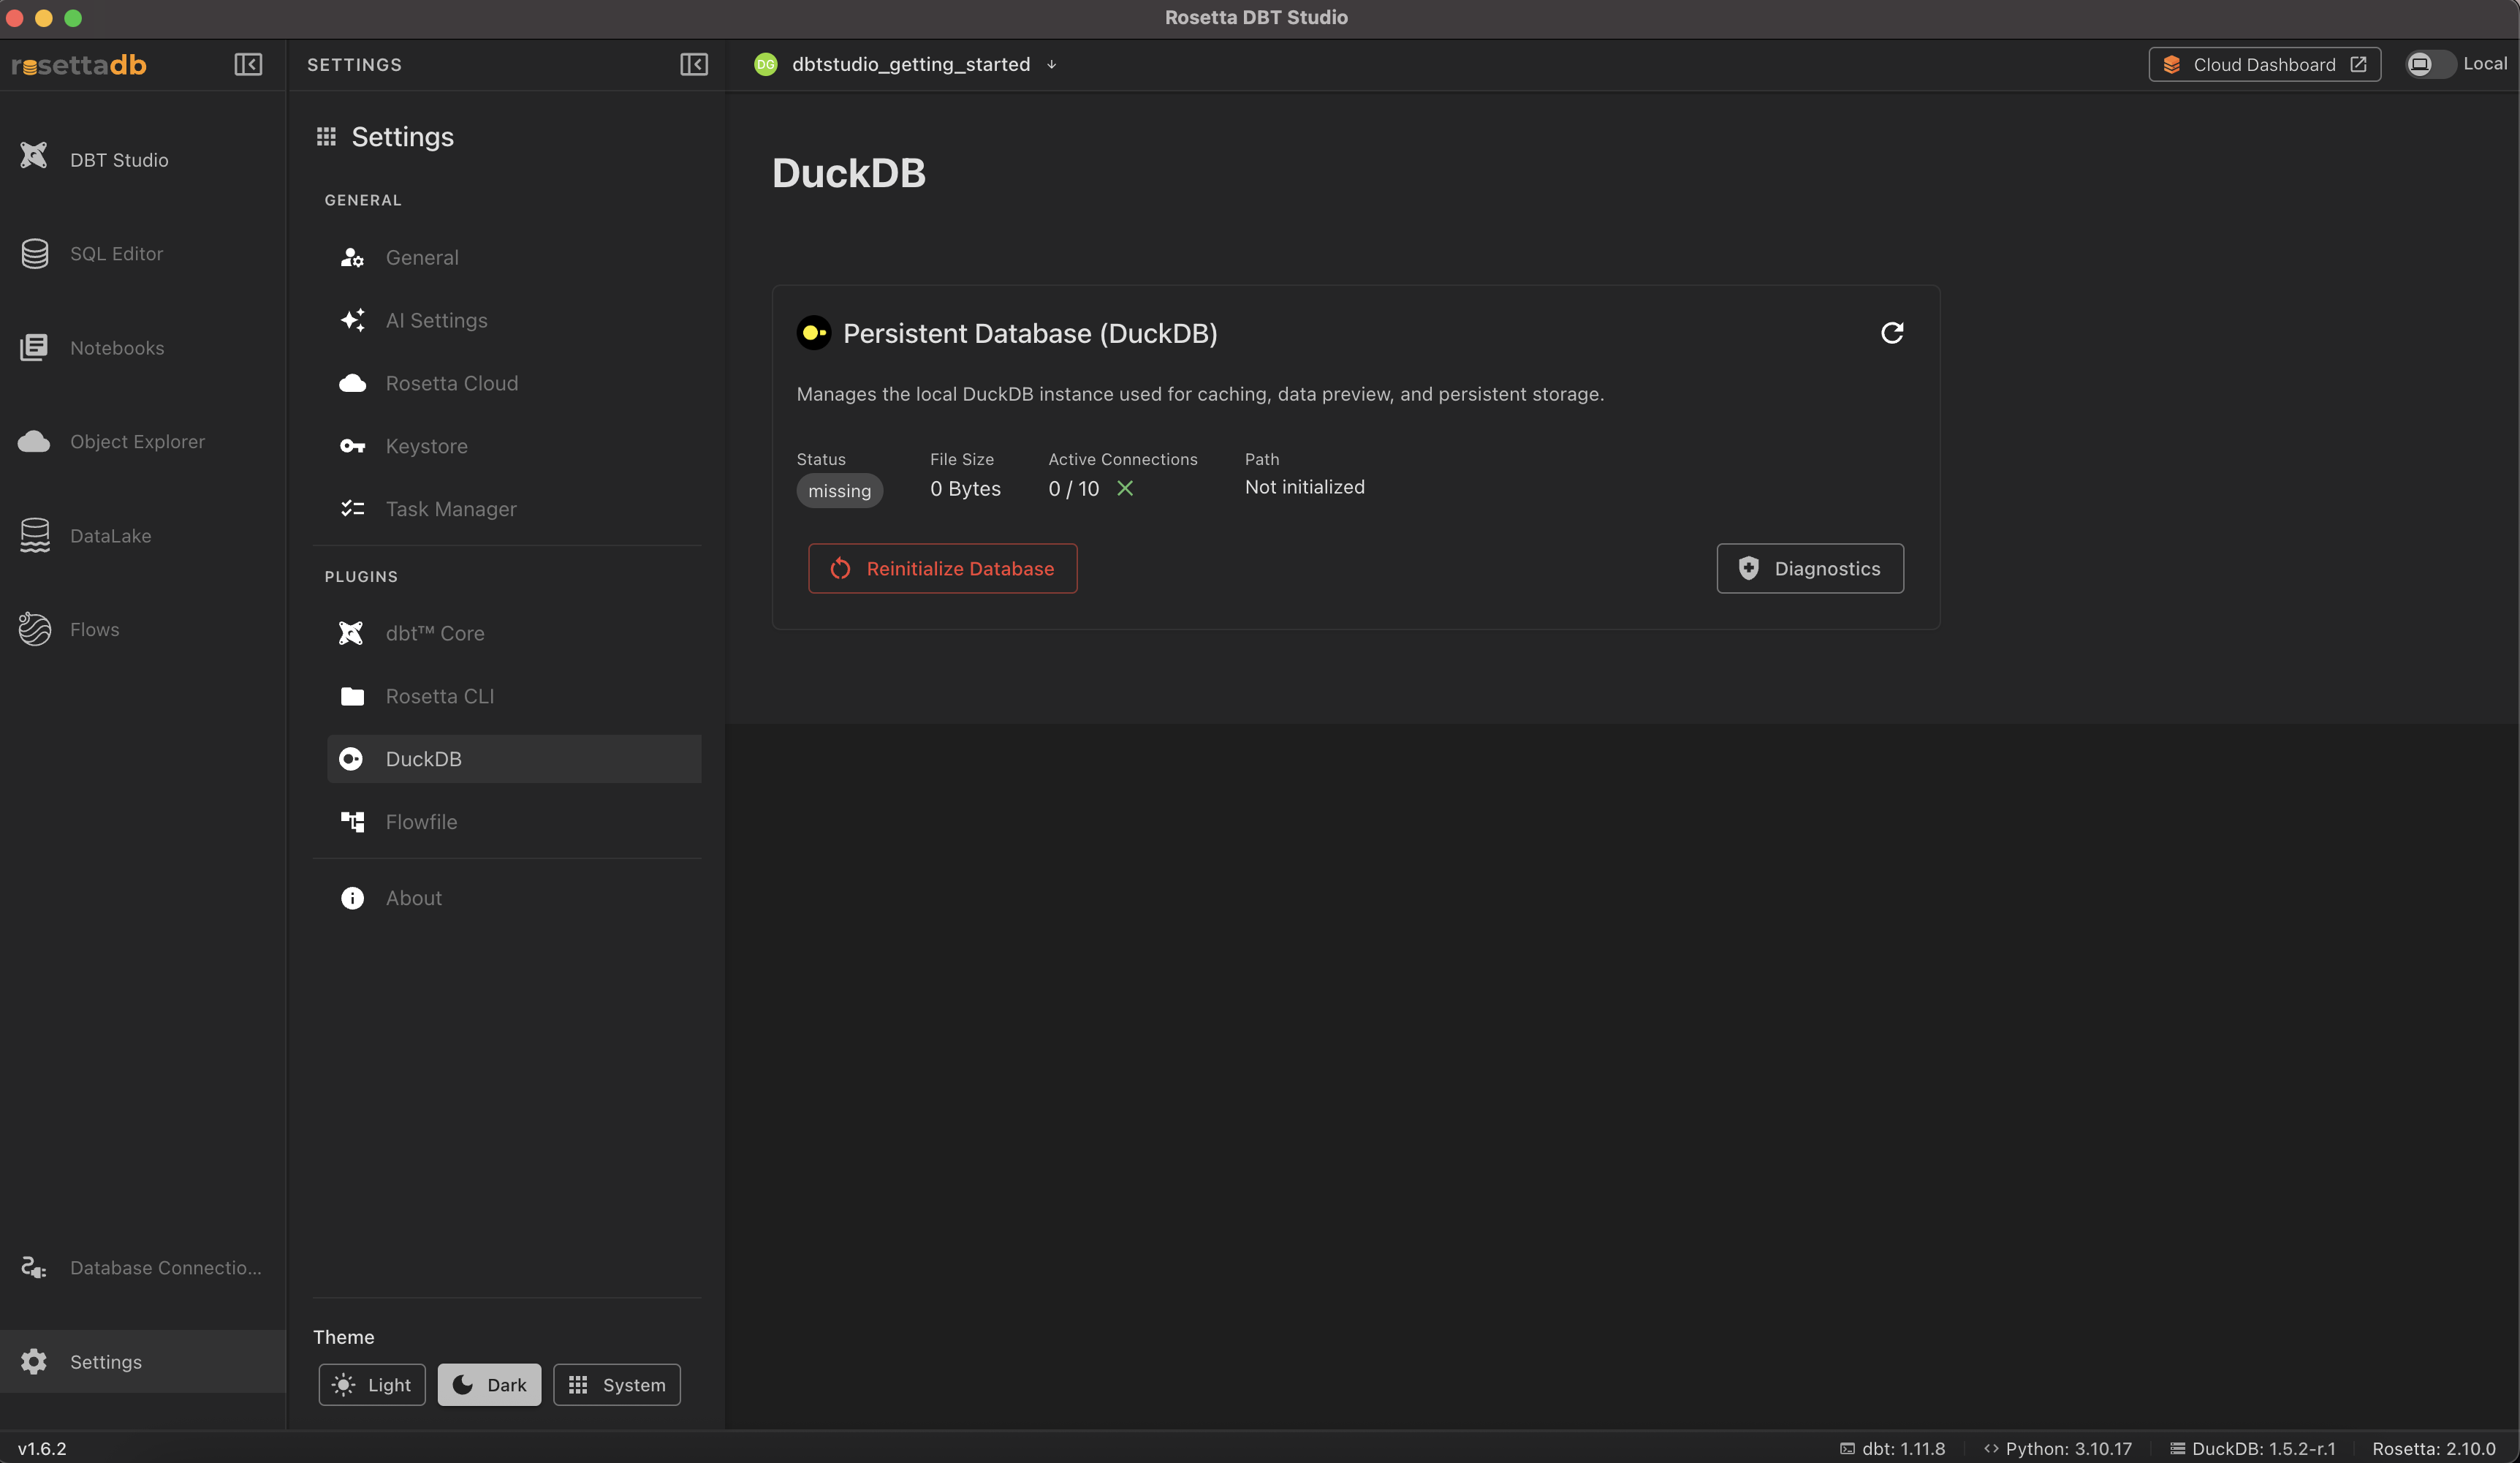
Task: Open the SQL Editor icon
Action: tap(35, 253)
